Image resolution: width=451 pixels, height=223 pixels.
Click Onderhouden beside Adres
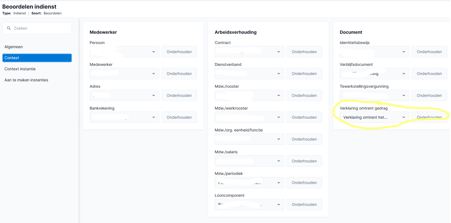pyautogui.click(x=179, y=95)
